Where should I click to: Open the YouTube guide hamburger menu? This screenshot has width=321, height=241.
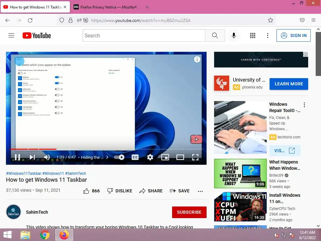coord(11,35)
